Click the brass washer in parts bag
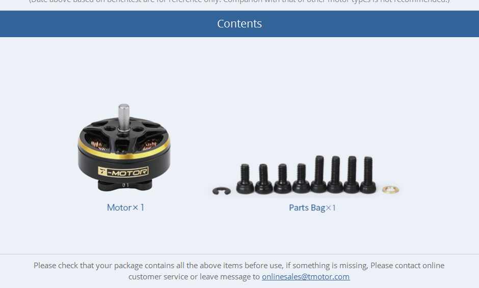Screen dimensions: 479x288 tap(390, 190)
